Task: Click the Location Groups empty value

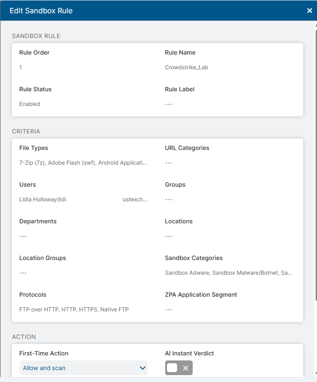Action: [x=23, y=273]
